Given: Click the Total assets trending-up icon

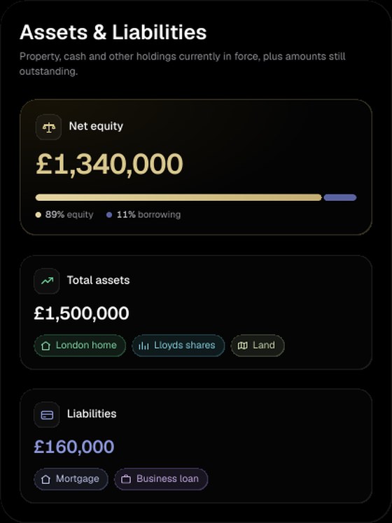Looking at the screenshot, I should (47, 281).
